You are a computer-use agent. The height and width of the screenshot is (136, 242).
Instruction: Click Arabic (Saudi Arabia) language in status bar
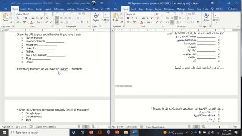pyautogui.click(x=155, y=127)
